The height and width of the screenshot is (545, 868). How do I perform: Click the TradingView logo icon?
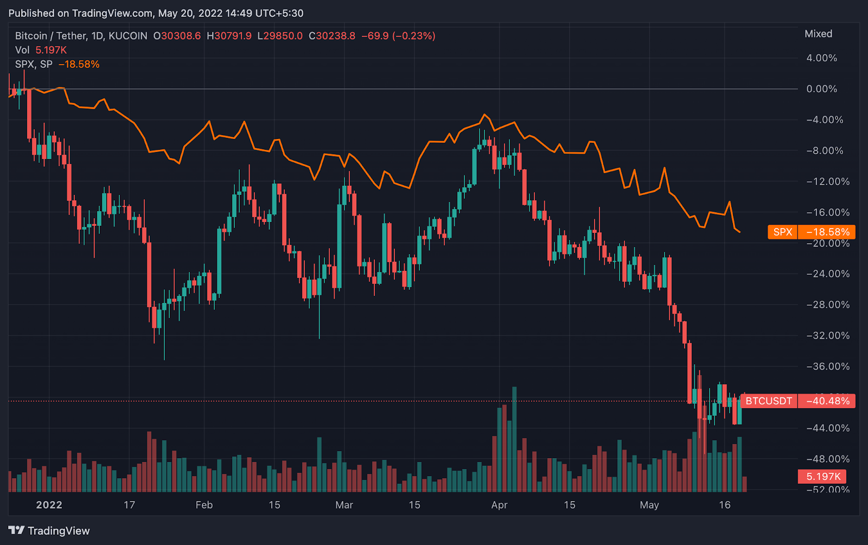pos(16,530)
